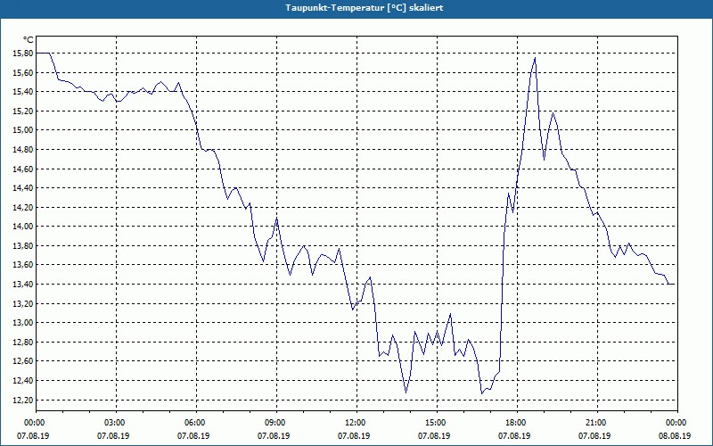Select the 12,80 axis label
This screenshot has width=713, height=446.
[23, 343]
